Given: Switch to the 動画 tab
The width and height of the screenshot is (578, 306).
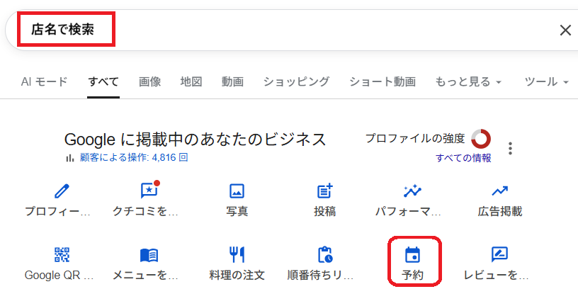Looking at the screenshot, I should click(x=232, y=81).
